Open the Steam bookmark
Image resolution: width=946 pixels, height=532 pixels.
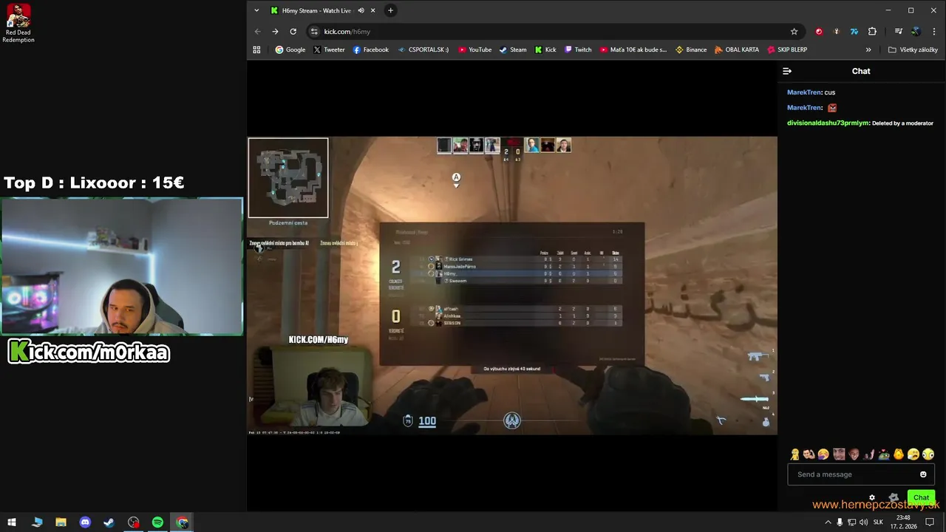513,50
